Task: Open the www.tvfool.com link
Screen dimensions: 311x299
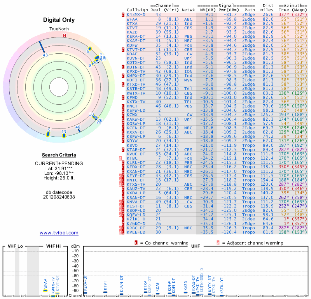Action: coord(59,233)
